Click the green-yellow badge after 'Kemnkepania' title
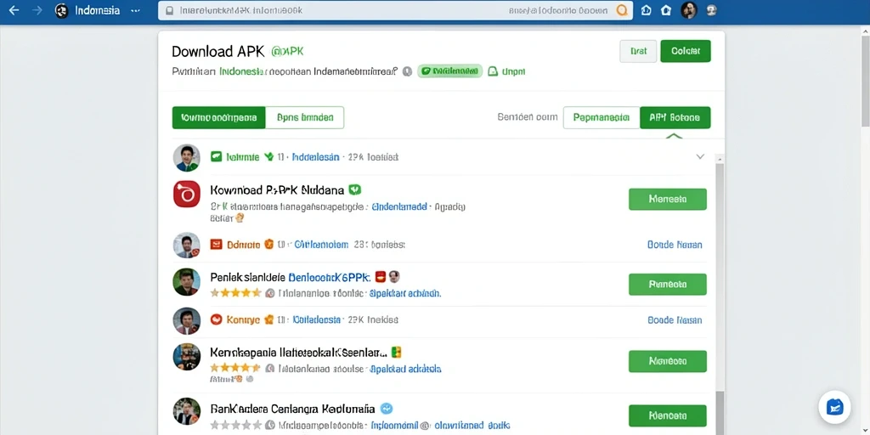The width and height of the screenshot is (870, 435). tap(396, 353)
